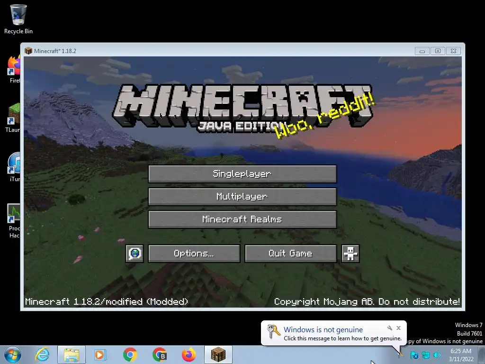The height and width of the screenshot is (364, 485).
Task: Launch Chrome Beta from taskbar
Action: [x=160, y=355]
